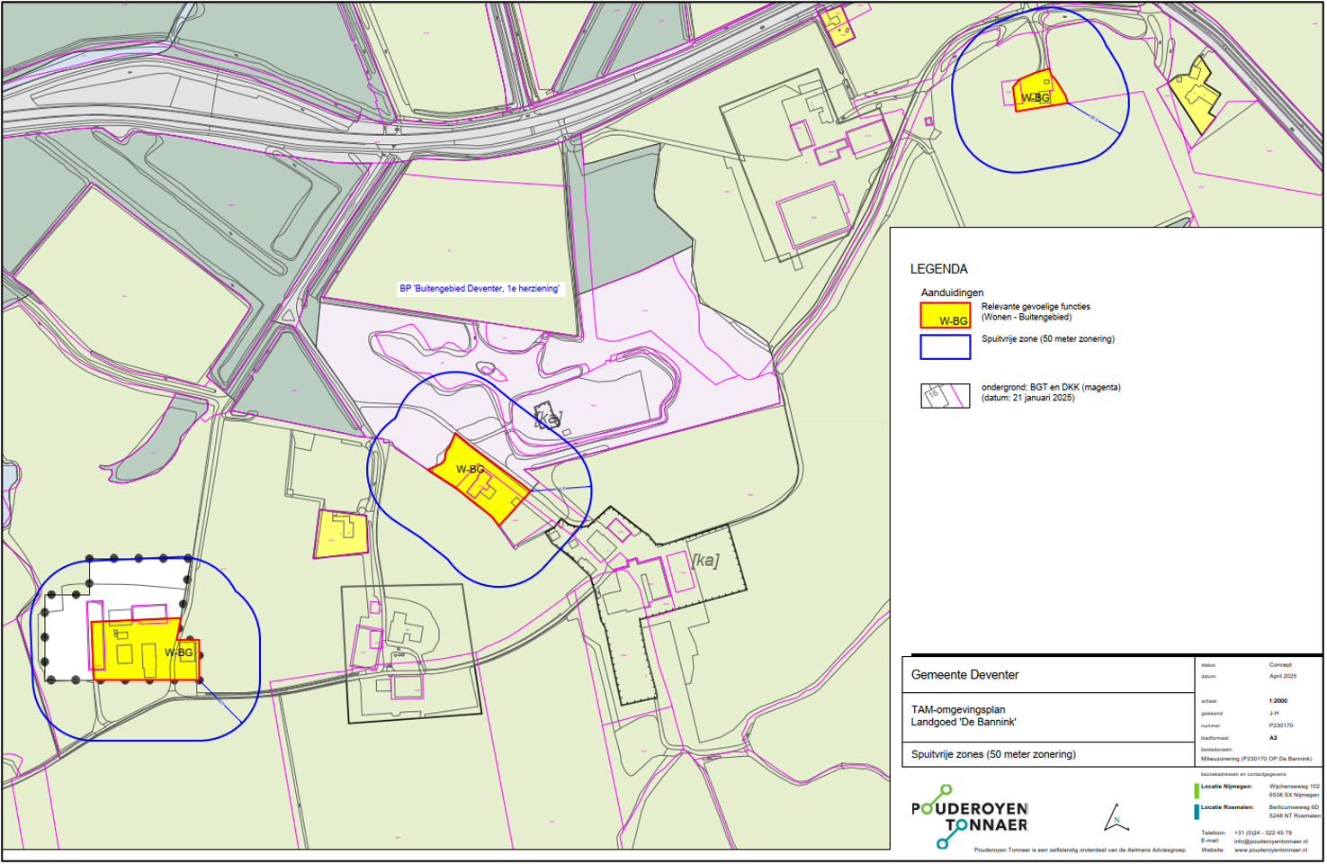Screen dimensions: 1327x864
Task: Click the LEGENDA heading
Action: click(x=938, y=269)
